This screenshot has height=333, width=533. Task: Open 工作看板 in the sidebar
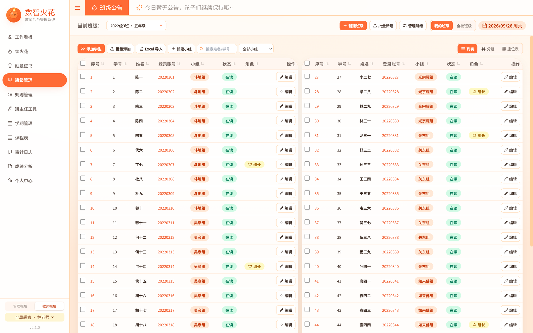pos(35,37)
